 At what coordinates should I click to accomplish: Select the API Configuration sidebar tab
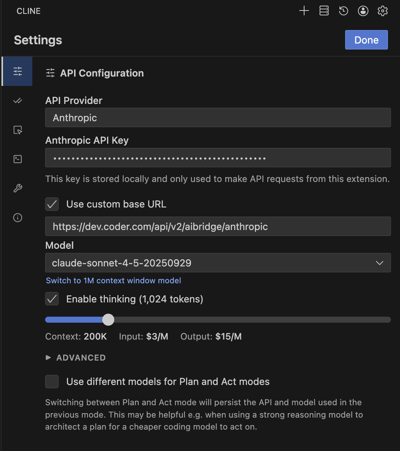pyautogui.click(x=18, y=71)
